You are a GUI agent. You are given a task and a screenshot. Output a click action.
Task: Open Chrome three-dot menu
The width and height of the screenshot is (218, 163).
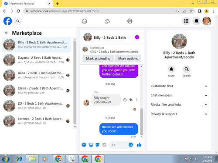point(213,11)
